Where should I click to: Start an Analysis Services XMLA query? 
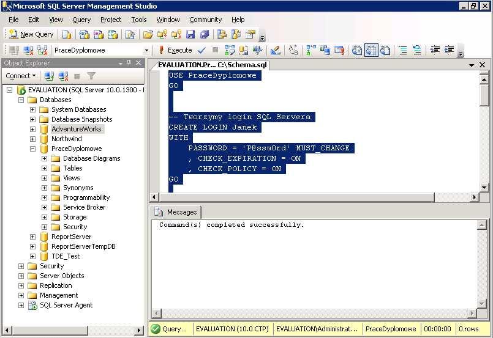113,34
